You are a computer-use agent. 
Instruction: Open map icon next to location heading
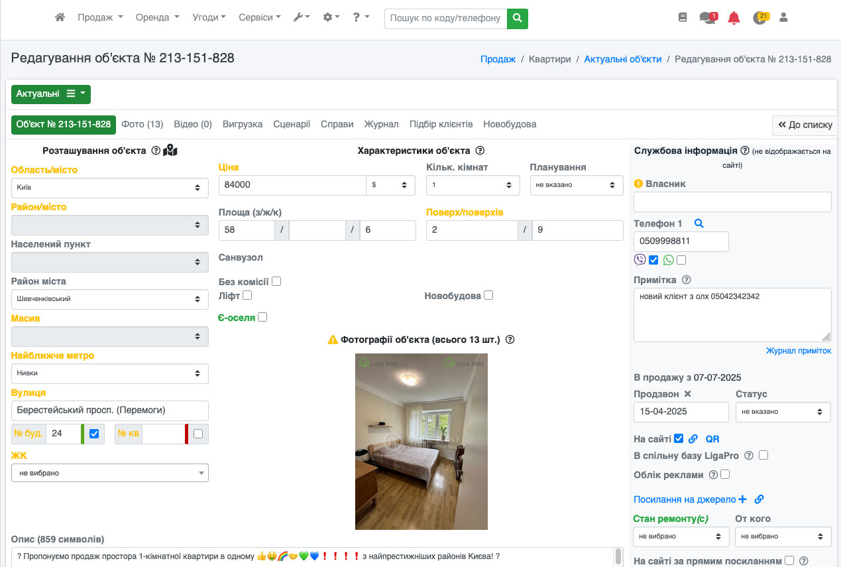(170, 151)
